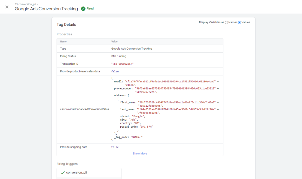Click the Provide shipping data false value
The width and height of the screenshot is (302, 179).
coord(115,147)
